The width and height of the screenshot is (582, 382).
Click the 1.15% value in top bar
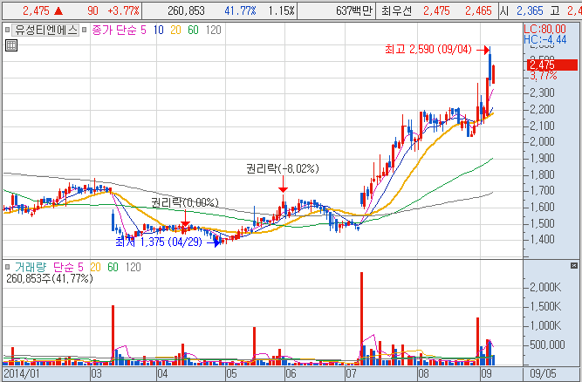pyautogui.click(x=281, y=10)
